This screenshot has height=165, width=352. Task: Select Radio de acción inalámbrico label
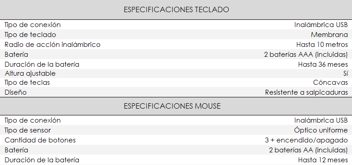coord(53,45)
